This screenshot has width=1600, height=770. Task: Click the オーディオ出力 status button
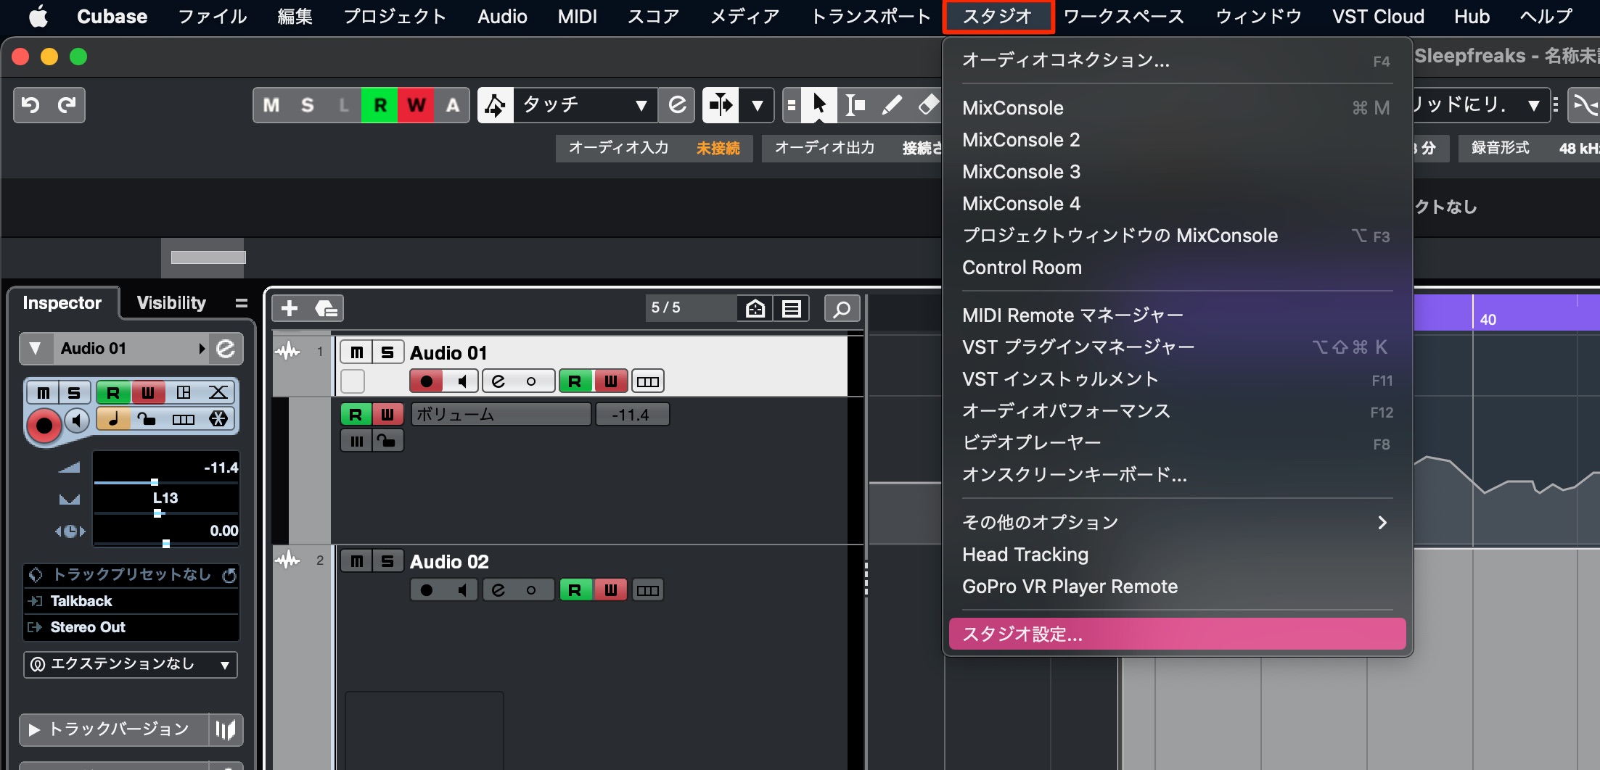pos(852,148)
